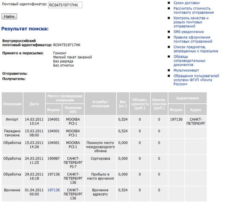Click the Вес (кг.) column header
The image size is (236, 203).
[123, 104]
